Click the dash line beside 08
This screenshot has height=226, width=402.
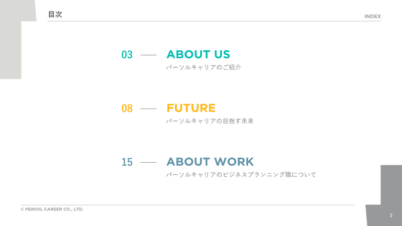tap(148, 108)
